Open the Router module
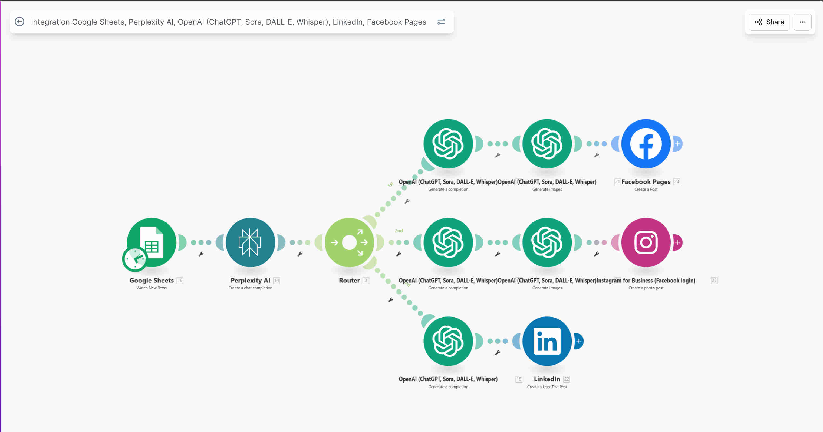This screenshot has height=432, width=823. [349, 242]
